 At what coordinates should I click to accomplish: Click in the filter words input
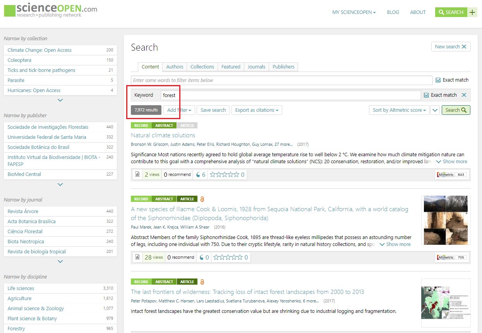282,80
